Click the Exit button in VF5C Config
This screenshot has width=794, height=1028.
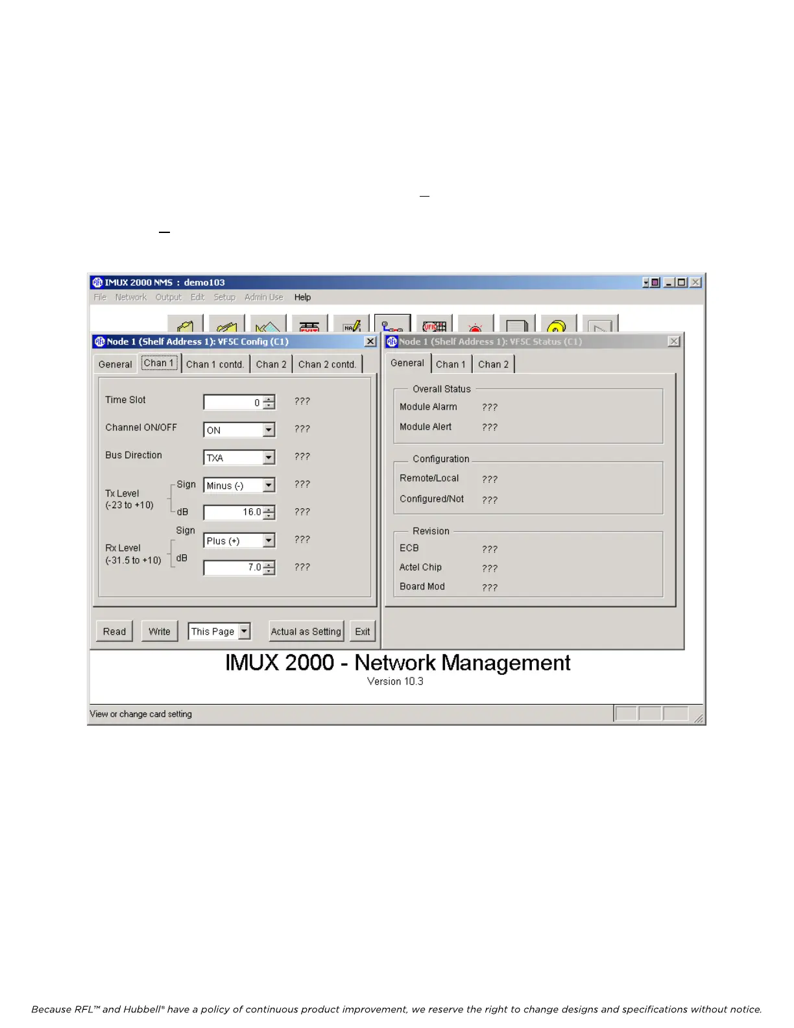363,631
